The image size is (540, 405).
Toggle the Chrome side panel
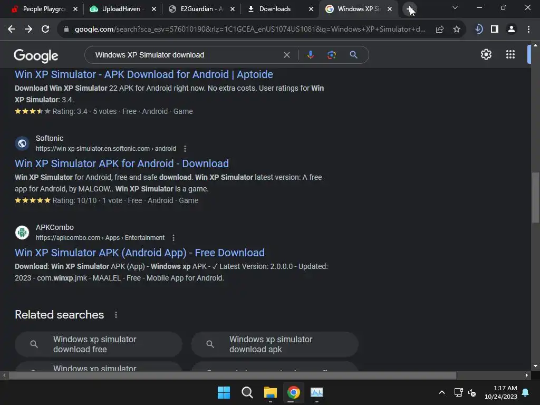point(495,30)
